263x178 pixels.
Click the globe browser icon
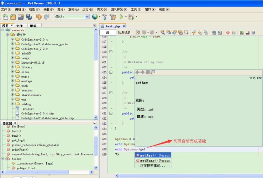click(95, 17)
